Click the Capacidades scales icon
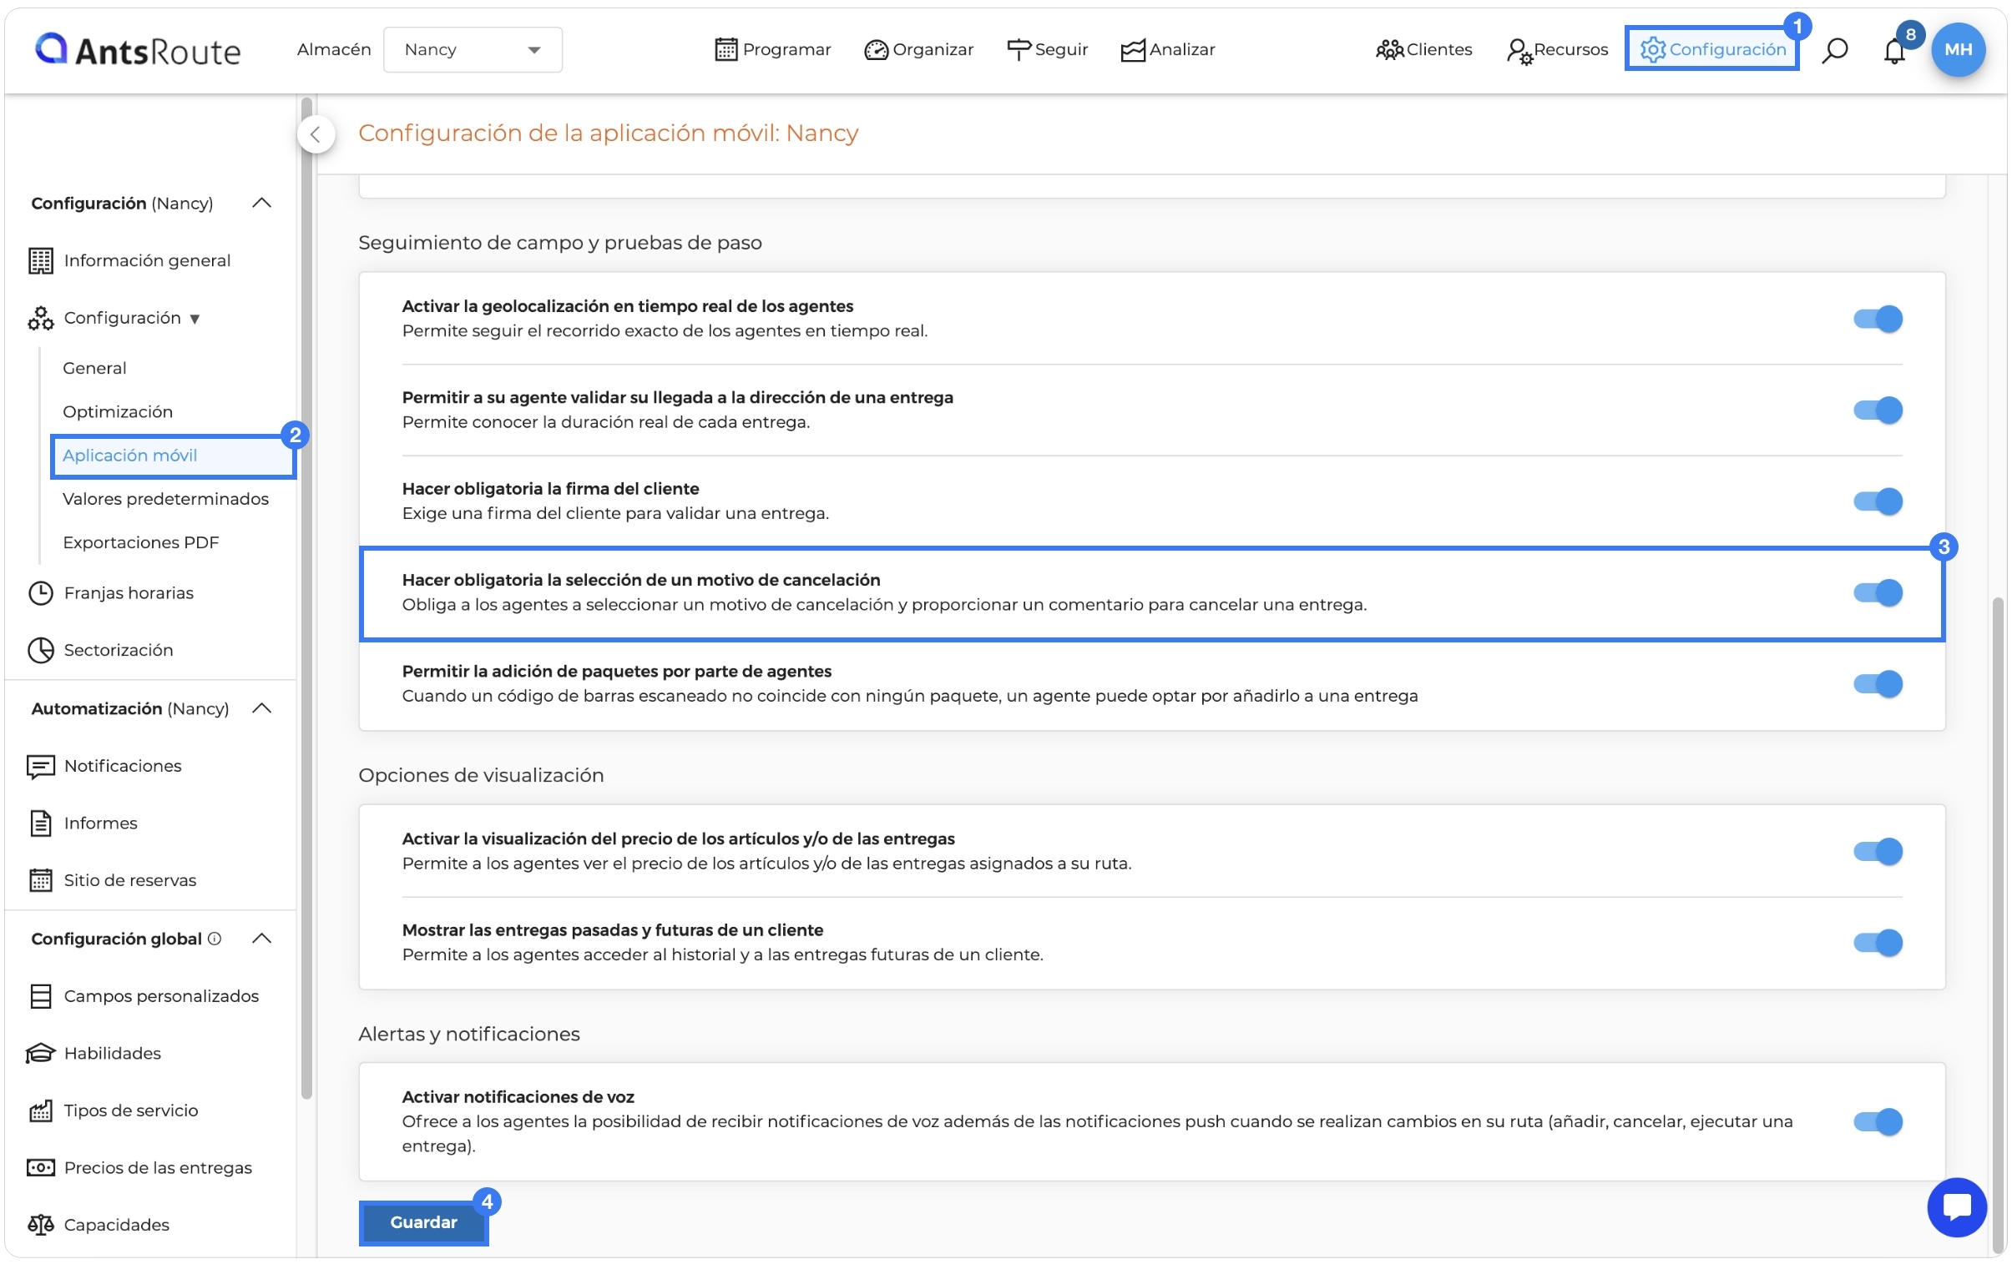Image resolution: width=2012 pixels, height=1264 pixels. pos(40,1225)
